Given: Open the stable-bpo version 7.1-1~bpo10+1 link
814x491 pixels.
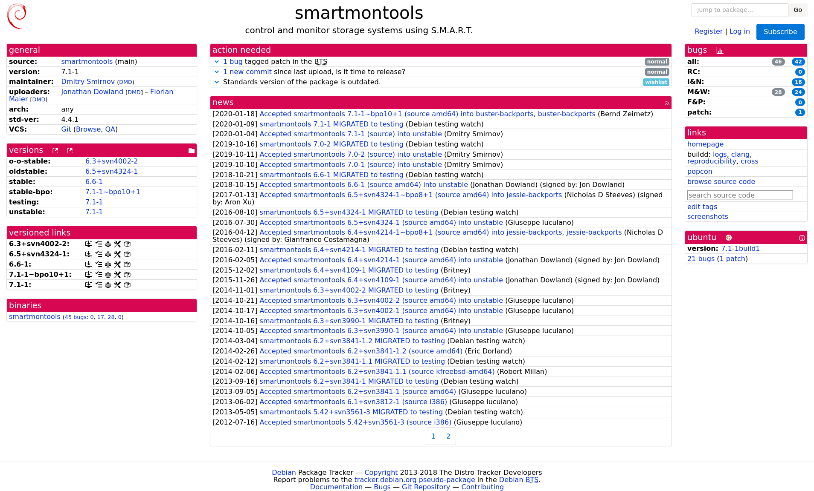Looking at the screenshot, I should pos(113,192).
